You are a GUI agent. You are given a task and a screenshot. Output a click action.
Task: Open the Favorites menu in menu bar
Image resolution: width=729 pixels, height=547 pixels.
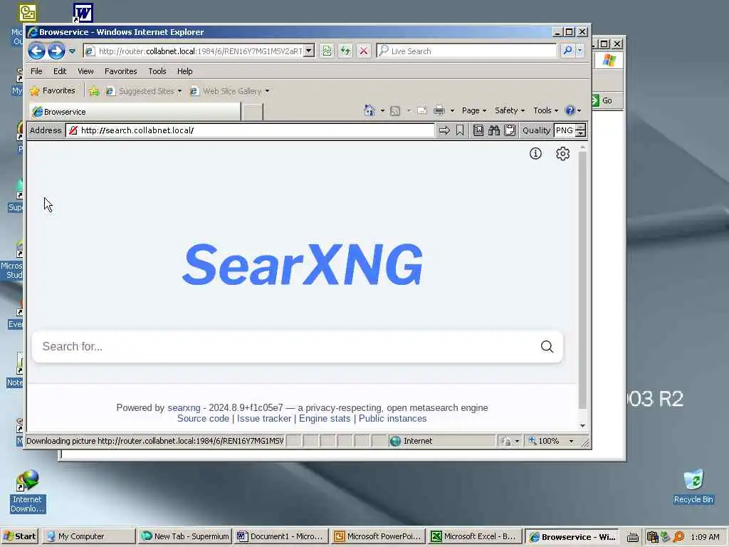(x=120, y=71)
